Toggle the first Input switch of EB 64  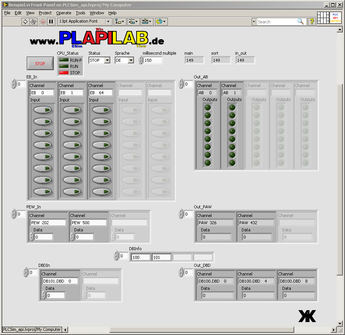[101, 110]
